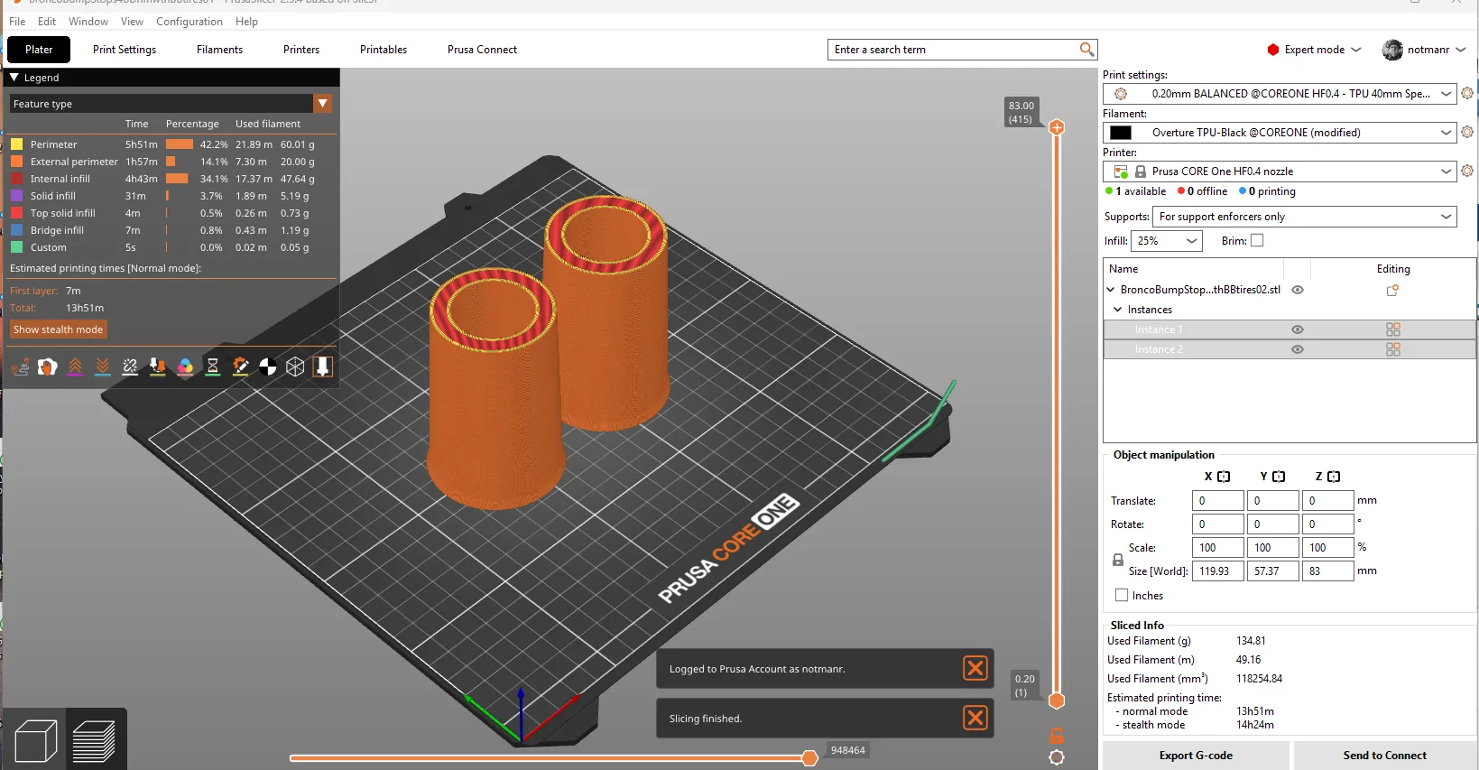Screen dimensions: 1479x770
Task: Click Export G-code button
Action: [1196, 756]
